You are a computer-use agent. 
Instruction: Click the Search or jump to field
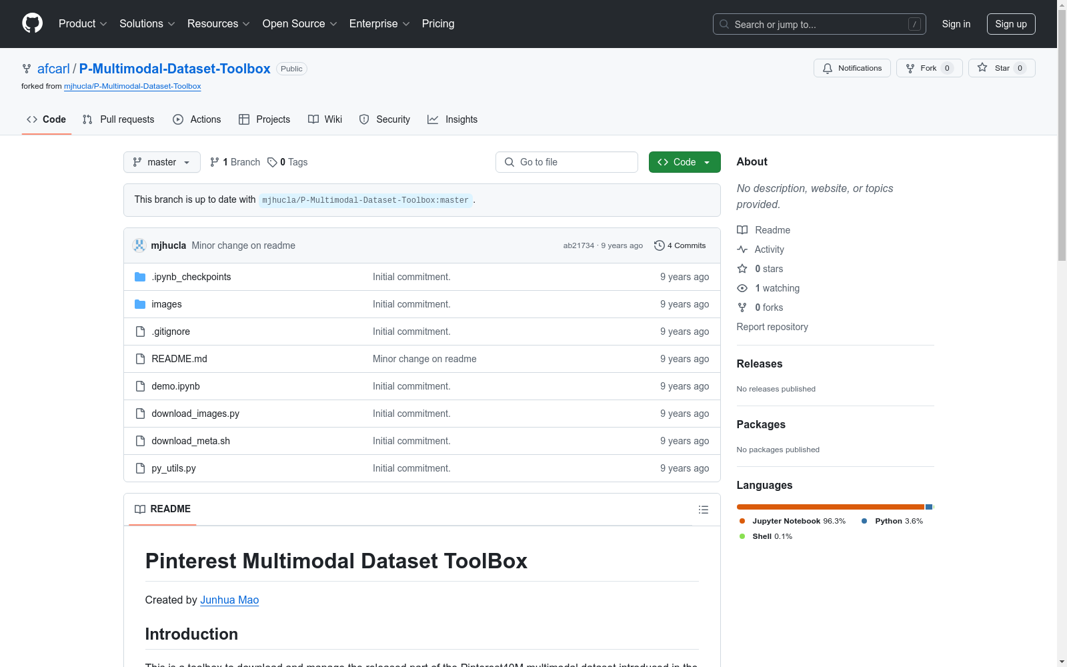coord(820,24)
